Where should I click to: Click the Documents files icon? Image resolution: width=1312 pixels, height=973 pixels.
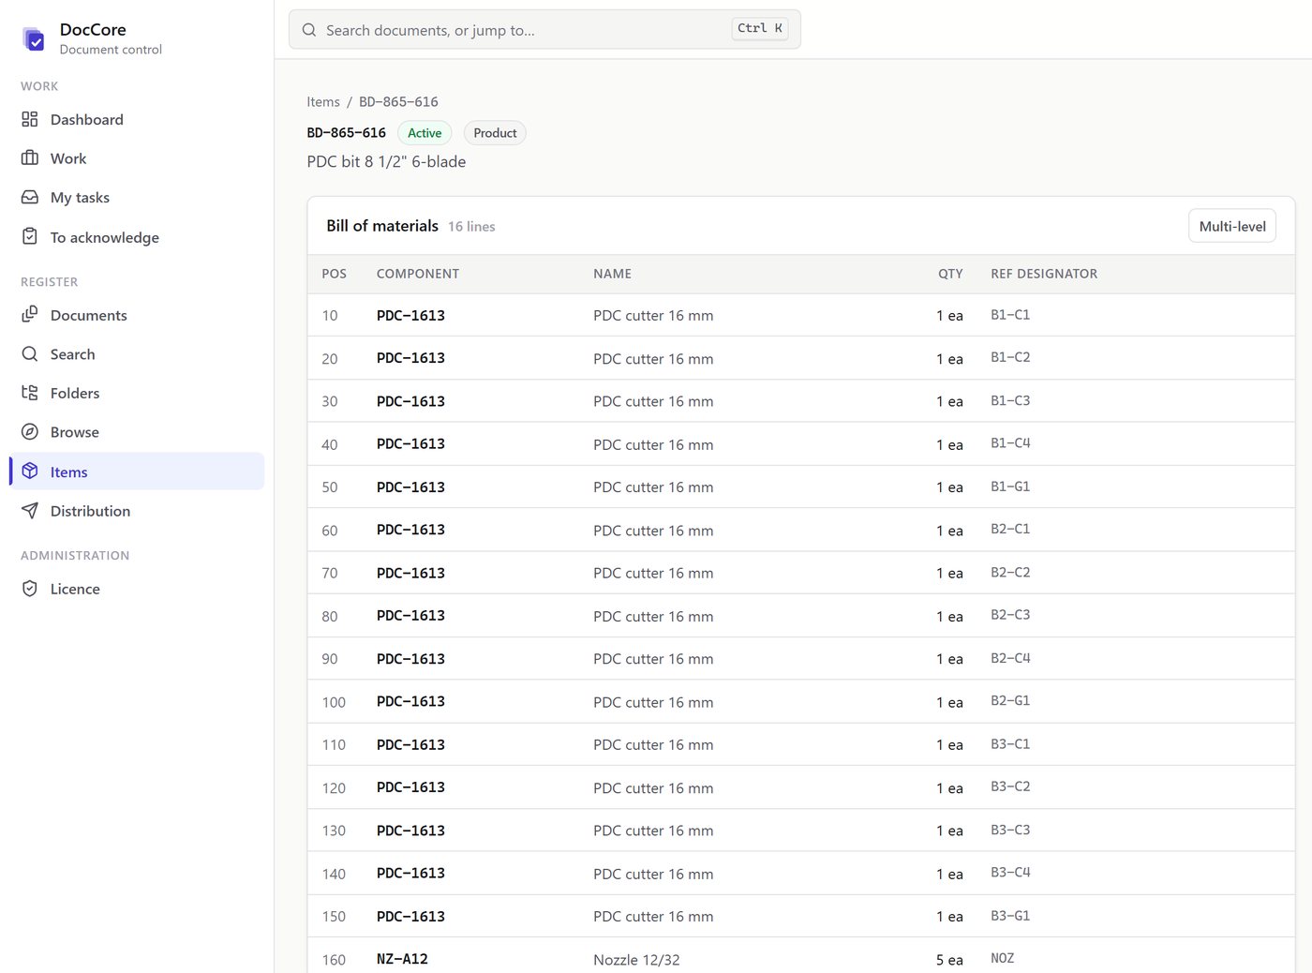(30, 315)
